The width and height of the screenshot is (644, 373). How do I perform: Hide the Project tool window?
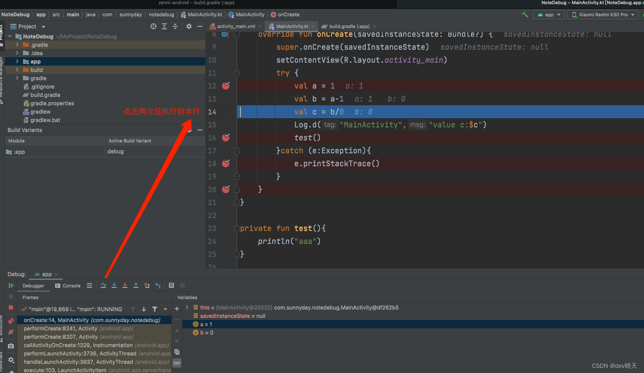coord(200,26)
